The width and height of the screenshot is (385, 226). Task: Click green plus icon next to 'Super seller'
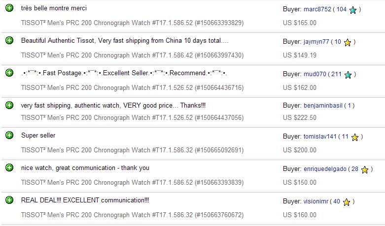tap(9, 135)
